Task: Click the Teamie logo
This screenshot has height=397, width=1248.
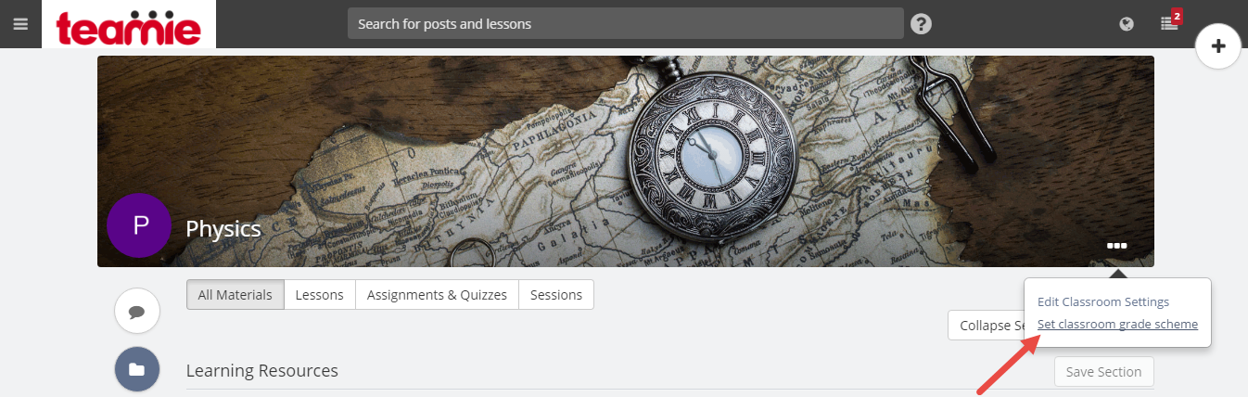Action: 129,26
